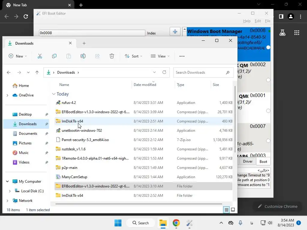
Task: Open the Sort dropdown menu
Action: [133, 56]
